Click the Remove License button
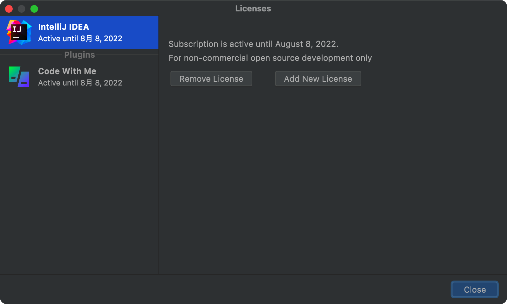The height and width of the screenshot is (304, 507). point(211,79)
